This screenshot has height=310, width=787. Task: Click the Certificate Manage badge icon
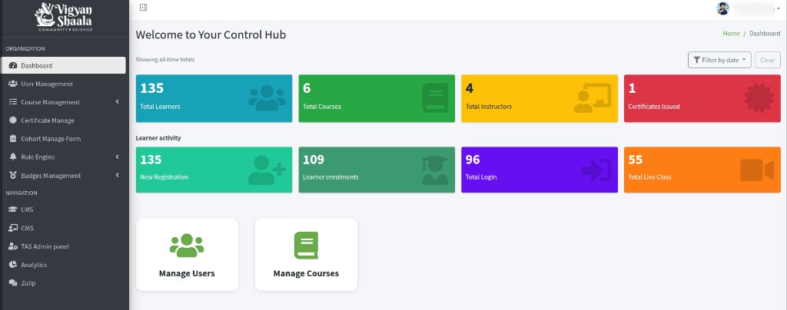pos(13,120)
